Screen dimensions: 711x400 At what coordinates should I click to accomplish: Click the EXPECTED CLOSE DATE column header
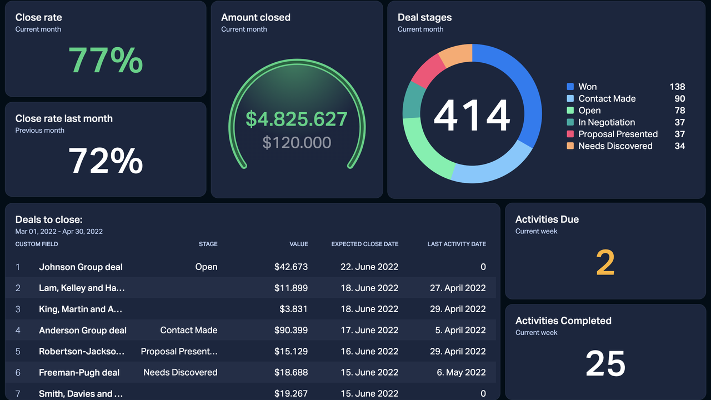[x=365, y=244]
